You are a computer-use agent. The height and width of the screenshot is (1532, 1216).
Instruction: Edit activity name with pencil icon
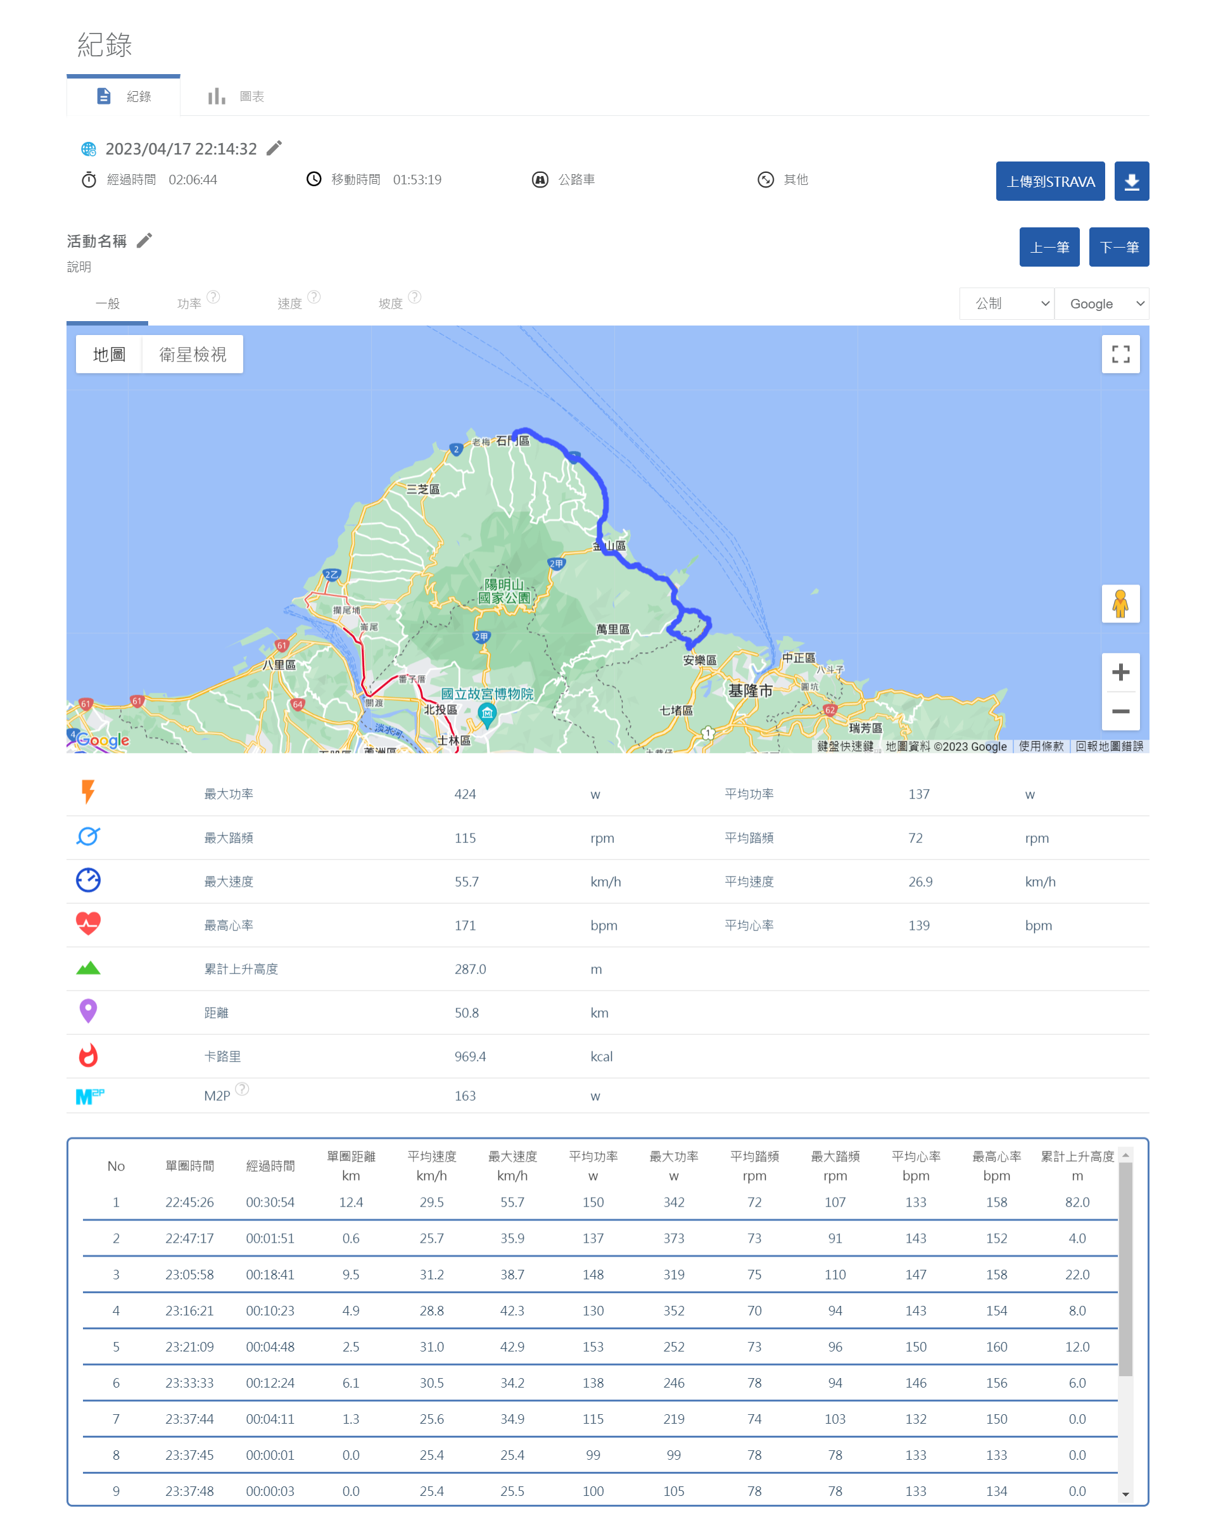coord(144,240)
